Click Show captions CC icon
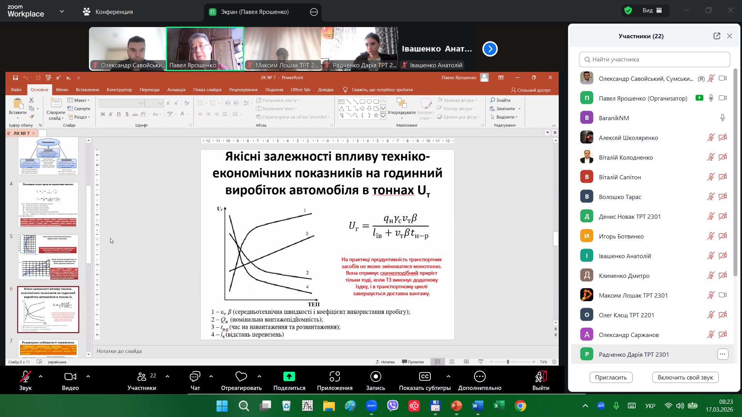Viewport: 742px width, 417px height. 425,376
